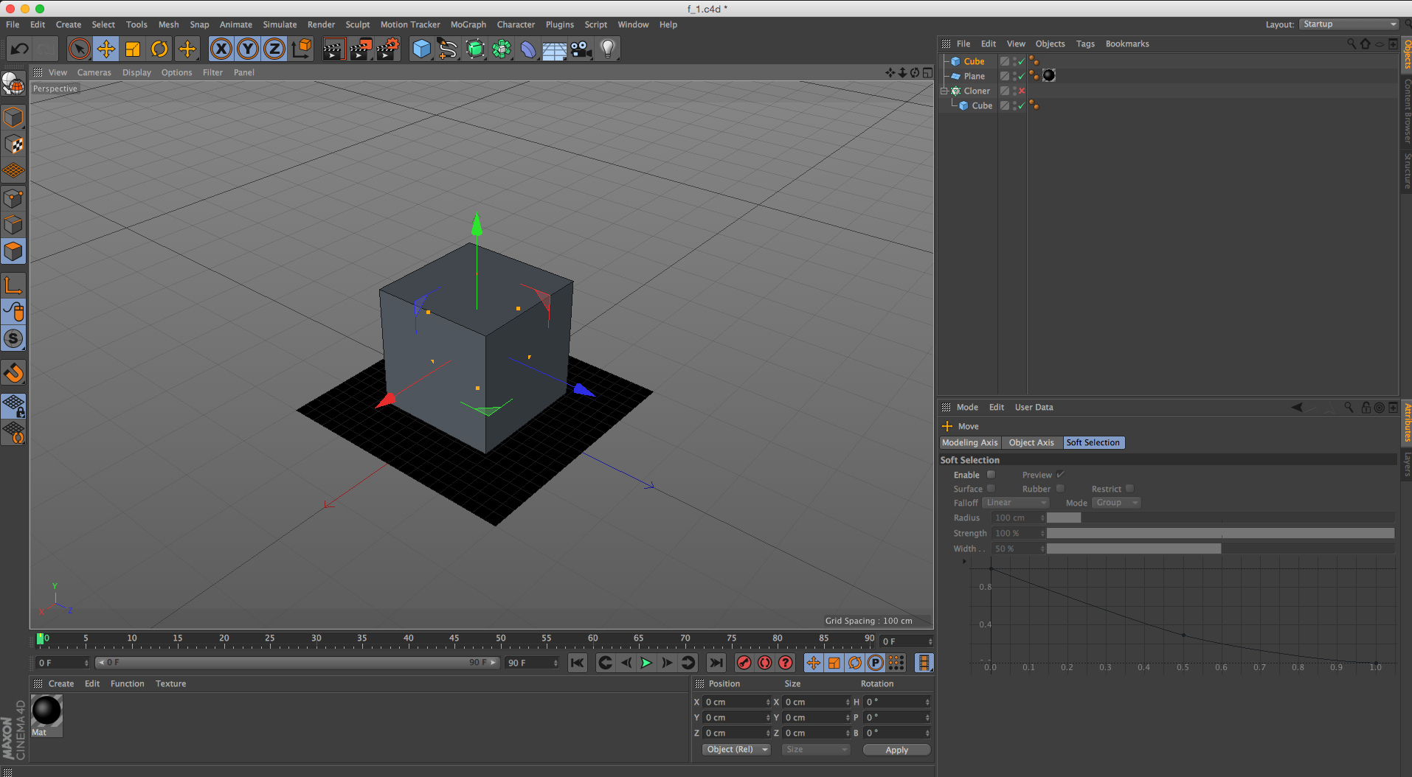Click frame 45 on the timeline ruler
The width and height of the screenshot is (1412, 777).
(454, 639)
